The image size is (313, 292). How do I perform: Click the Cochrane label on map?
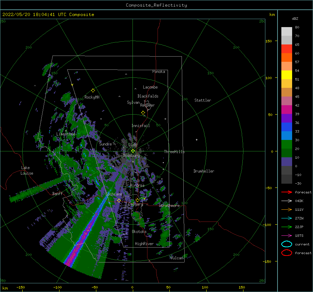tap(114, 194)
